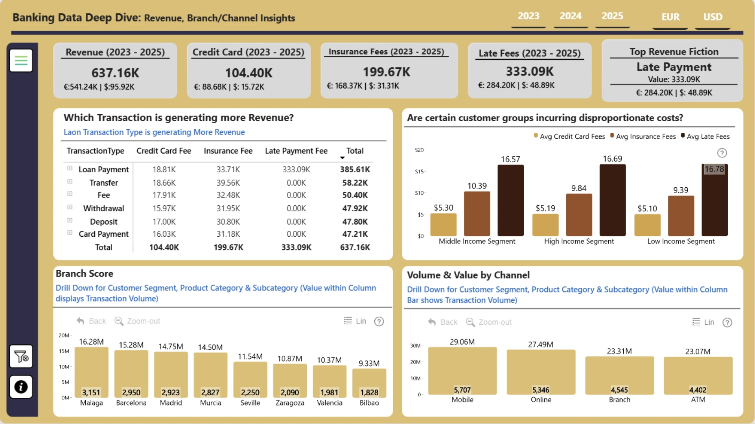The width and height of the screenshot is (755, 424).
Task: Select year 2023 filter
Action: pos(528,16)
